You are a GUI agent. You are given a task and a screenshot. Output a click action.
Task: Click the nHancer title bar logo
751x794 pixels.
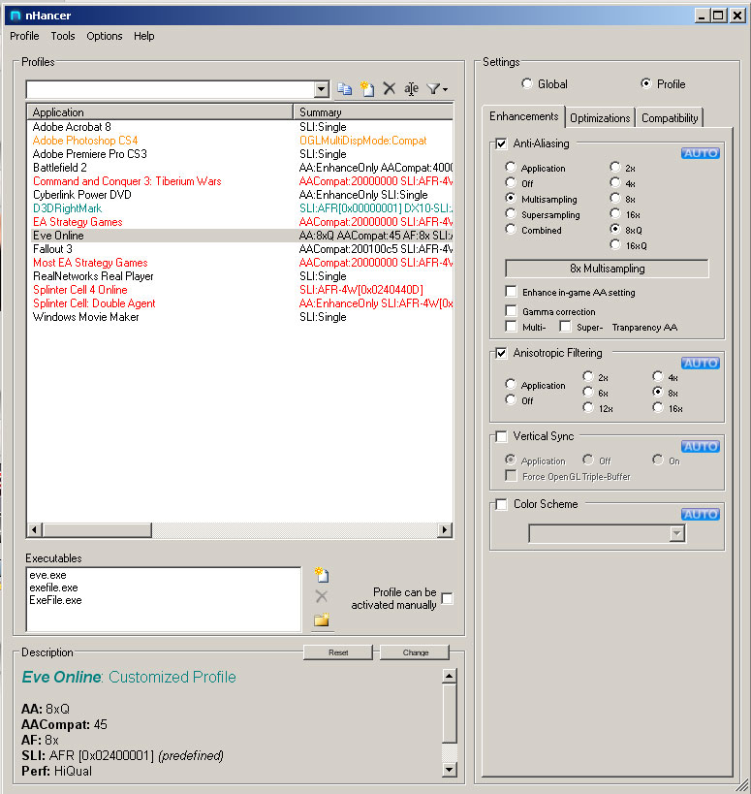pyautogui.click(x=16, y=16)
